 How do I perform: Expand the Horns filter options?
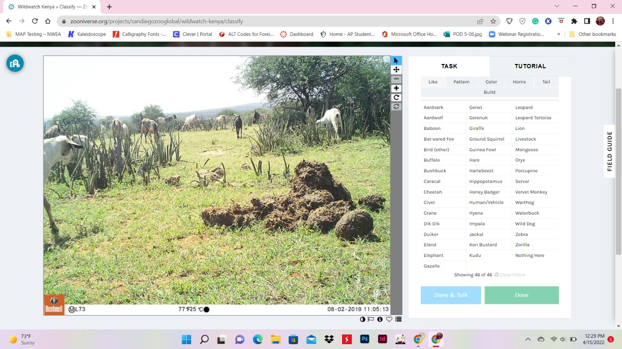click(x=519, y=82)
